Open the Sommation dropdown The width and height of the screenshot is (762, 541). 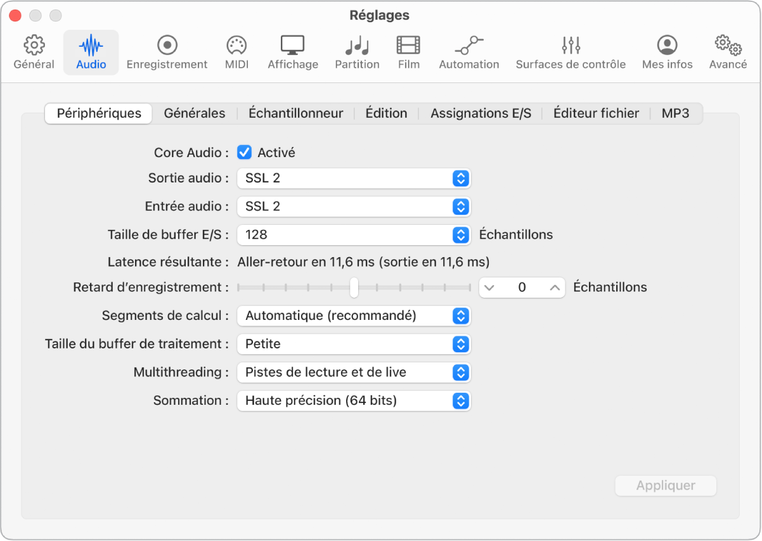click(353, 400)
